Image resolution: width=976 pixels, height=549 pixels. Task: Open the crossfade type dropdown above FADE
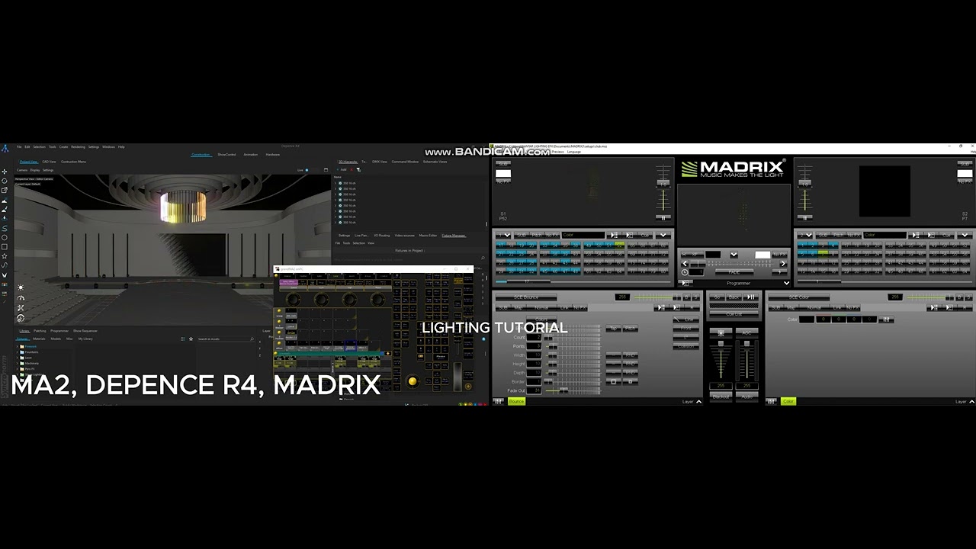pyautogui.click(x=734, y=255)
